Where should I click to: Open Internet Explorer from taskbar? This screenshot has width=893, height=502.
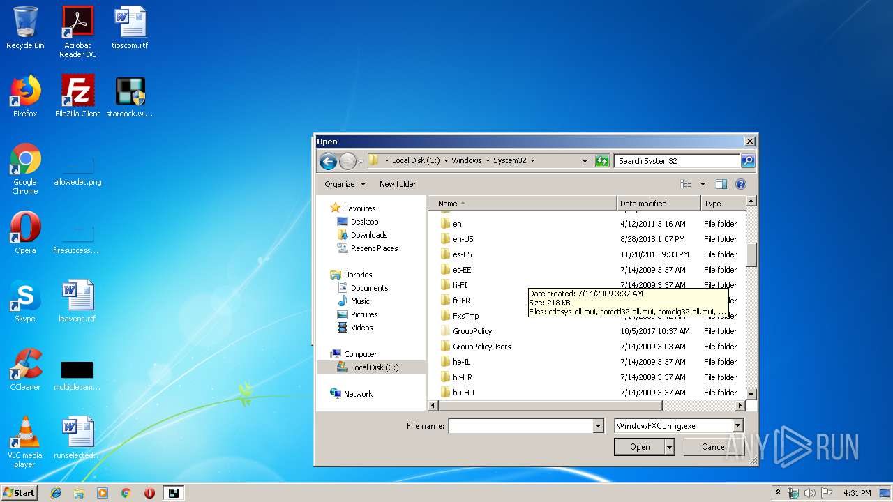[x=56, y=493]
